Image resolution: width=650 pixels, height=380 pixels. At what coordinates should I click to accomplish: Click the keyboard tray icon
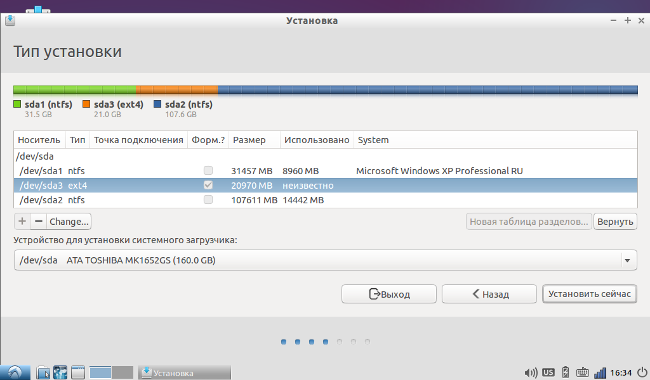(x=583, y=372)
